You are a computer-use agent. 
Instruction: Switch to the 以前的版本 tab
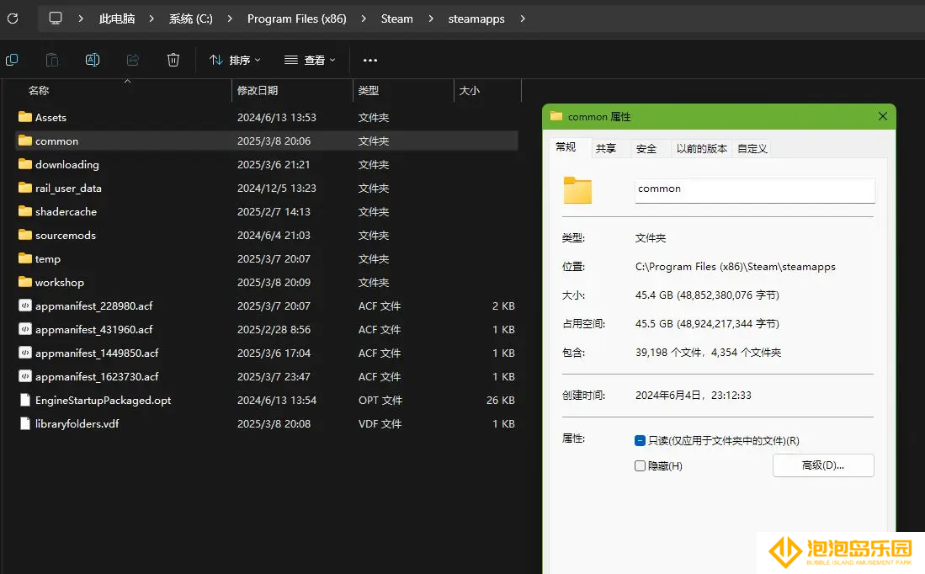(702, 149)
